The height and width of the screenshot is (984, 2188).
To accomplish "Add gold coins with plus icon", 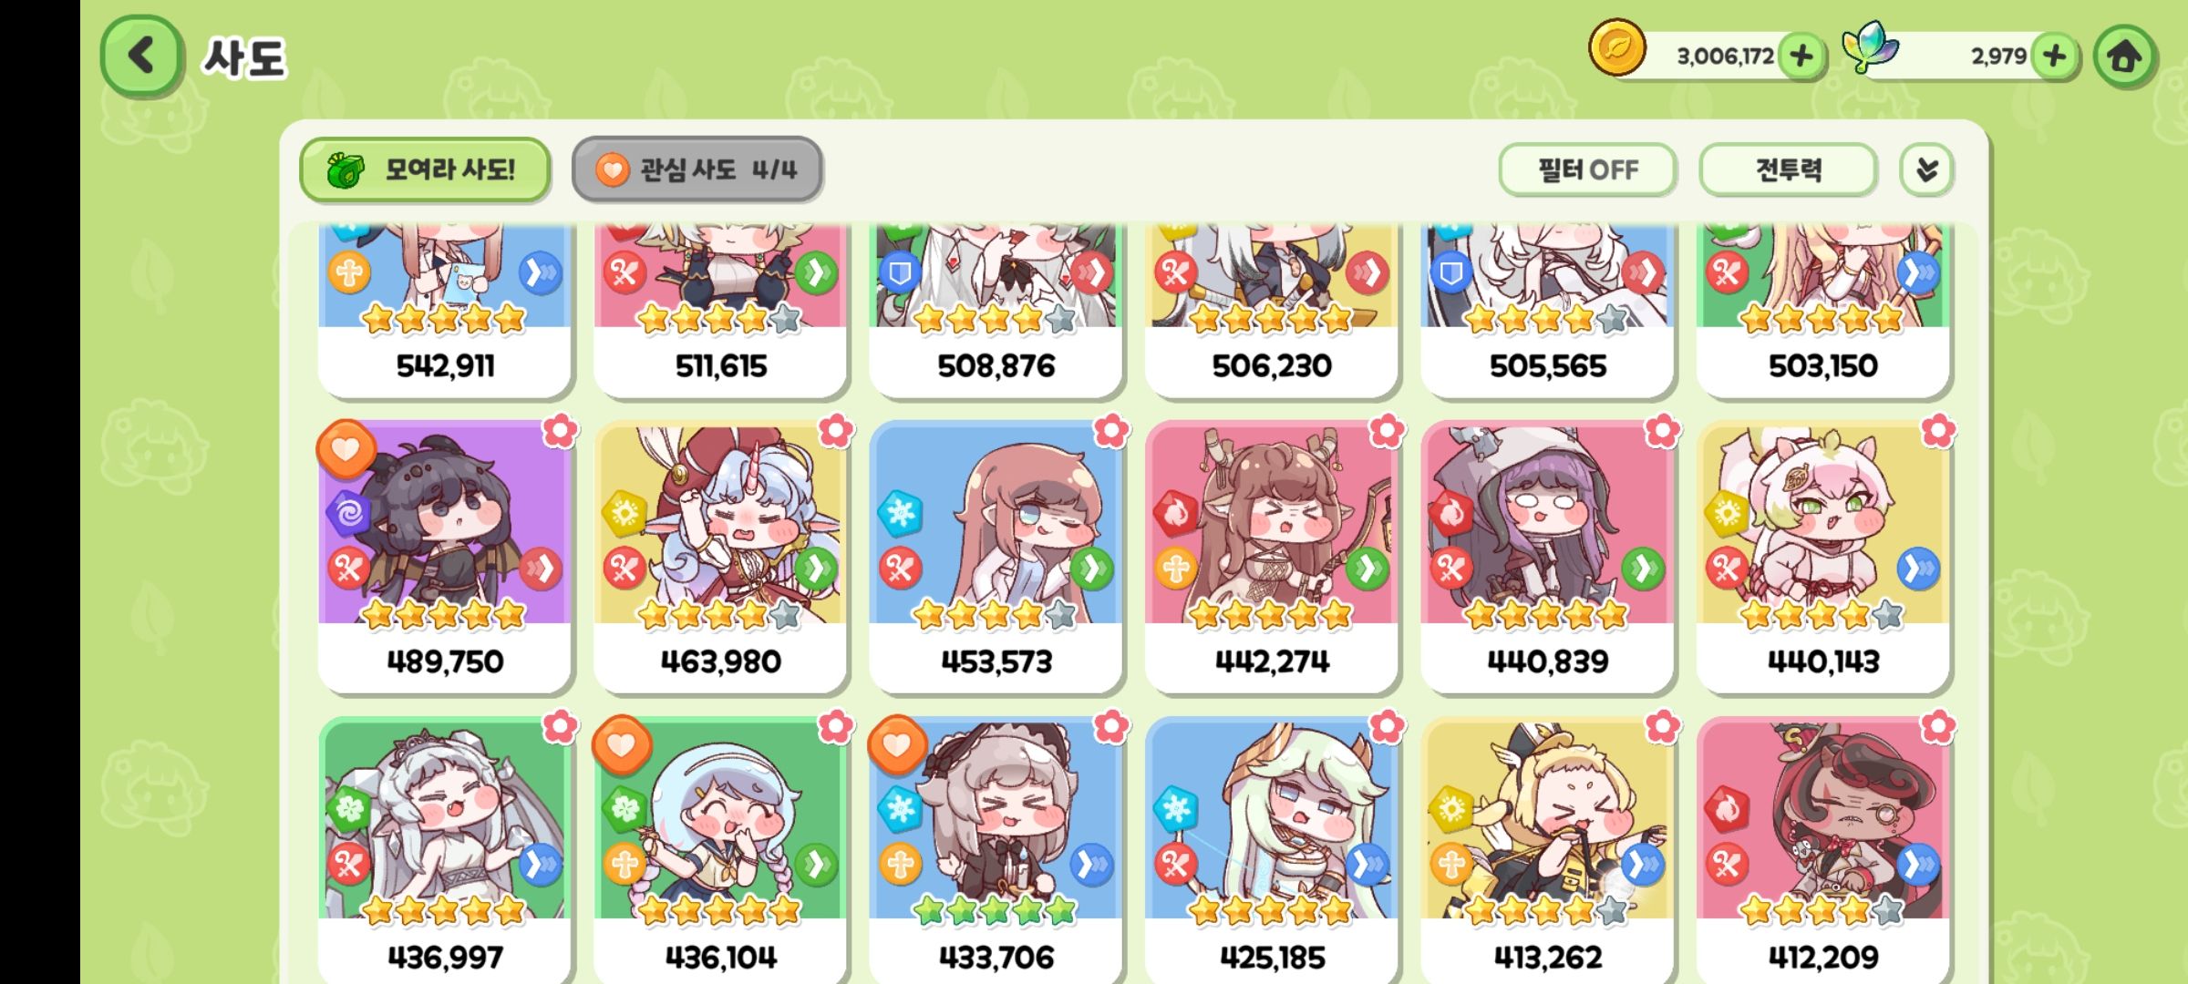I will click(1801, 56).
